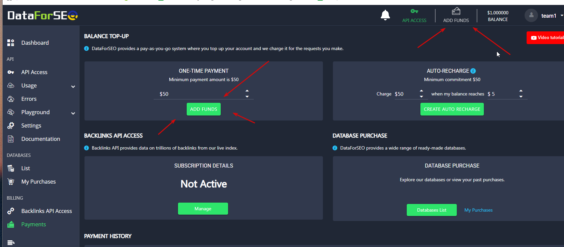
Task: Click the info icon under Backlinks API Access
Action: 86,148
